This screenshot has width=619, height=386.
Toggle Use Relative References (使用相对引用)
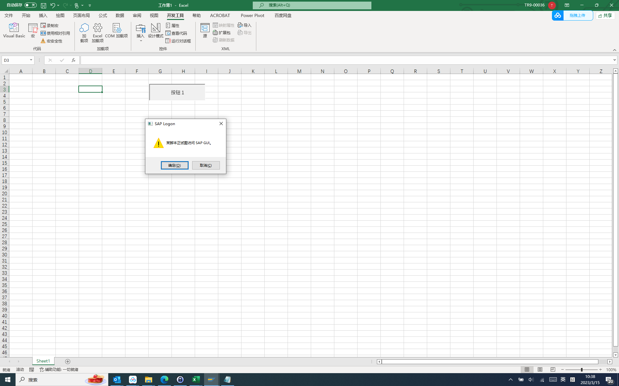coord(55,33)
